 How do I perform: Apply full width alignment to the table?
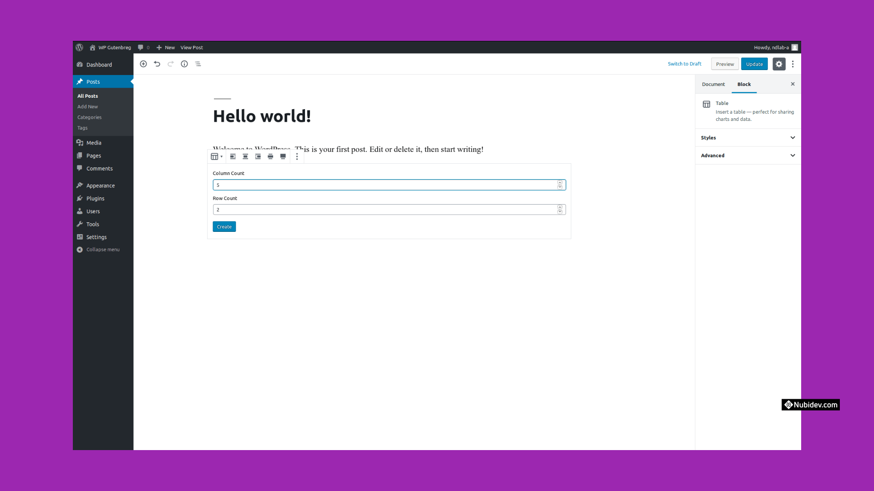283,156
